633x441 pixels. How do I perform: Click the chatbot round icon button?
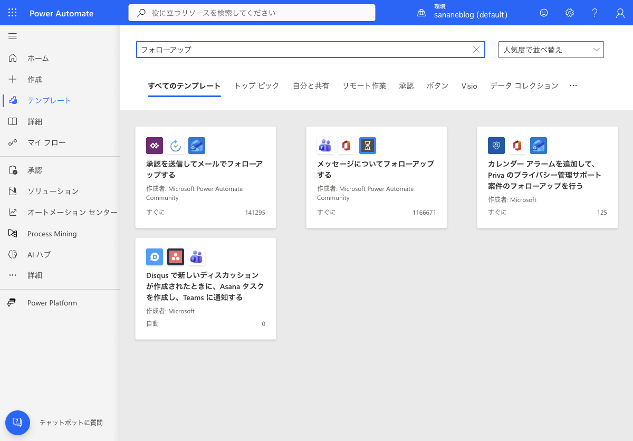coord(17,423)
